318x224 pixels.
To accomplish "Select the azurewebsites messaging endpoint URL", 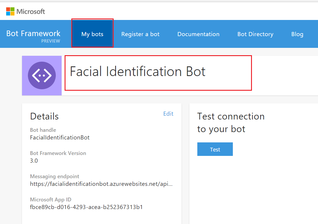I will point(101,184).
